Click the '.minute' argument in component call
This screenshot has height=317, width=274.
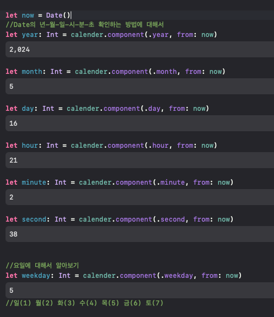pyautogui.click(x=171, y=182)
